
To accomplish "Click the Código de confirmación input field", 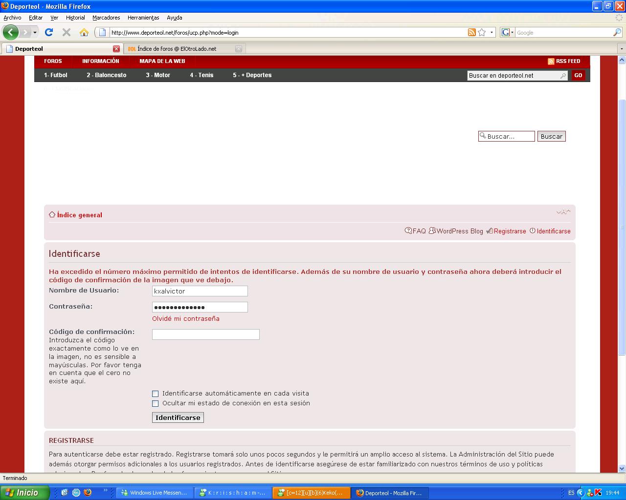I will (x=205, y=334).
